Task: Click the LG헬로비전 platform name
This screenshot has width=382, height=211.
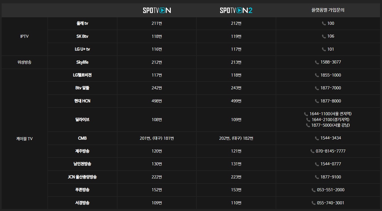Action: tap(82, 75)
